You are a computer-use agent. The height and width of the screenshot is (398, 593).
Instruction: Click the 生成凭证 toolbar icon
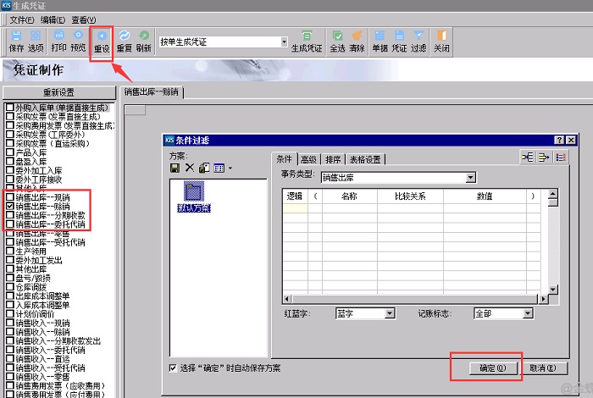pyautogui.click(x=307, y=41)
